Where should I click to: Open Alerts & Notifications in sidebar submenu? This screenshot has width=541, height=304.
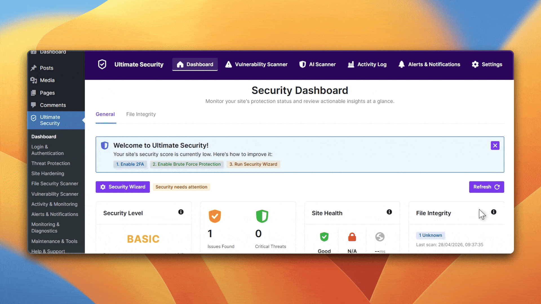tap(55, 214)
